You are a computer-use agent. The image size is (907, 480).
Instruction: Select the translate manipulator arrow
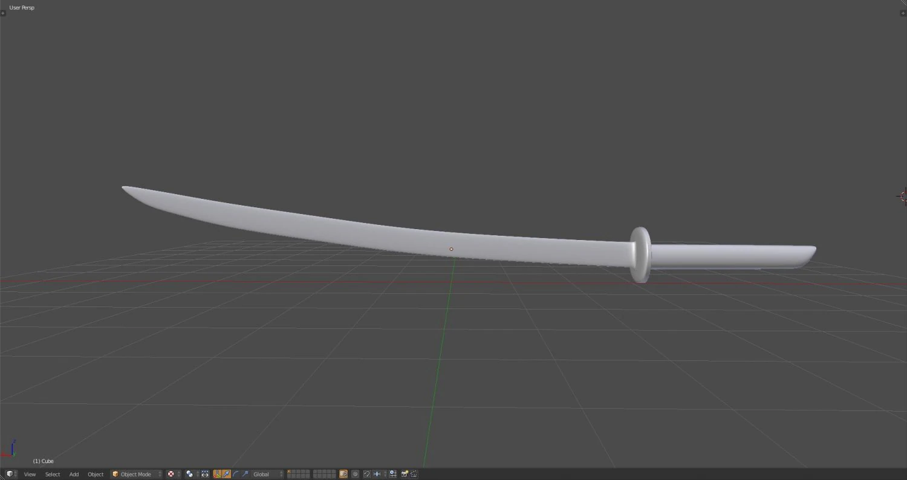pyautogui.click(x=227, y=475)
